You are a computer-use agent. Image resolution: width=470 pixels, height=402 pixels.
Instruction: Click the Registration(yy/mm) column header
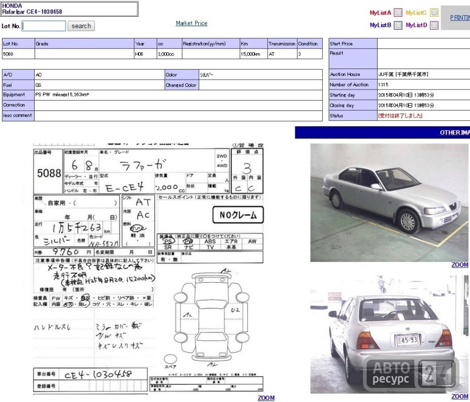211,43
